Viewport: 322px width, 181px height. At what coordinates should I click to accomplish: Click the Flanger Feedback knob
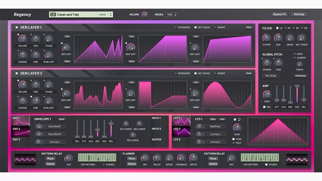pos(181,158)
